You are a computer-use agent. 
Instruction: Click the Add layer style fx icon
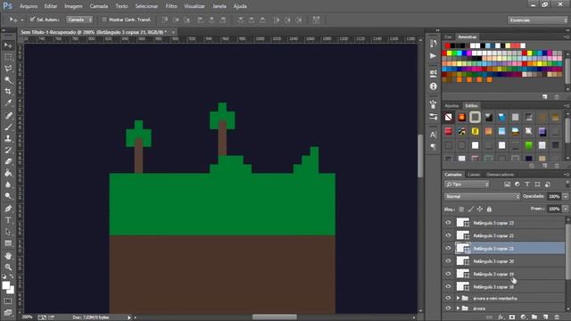(x=501, y=317)
